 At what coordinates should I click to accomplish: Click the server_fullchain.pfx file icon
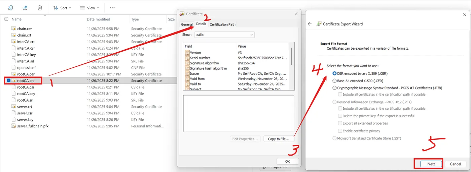coord(14,126)
